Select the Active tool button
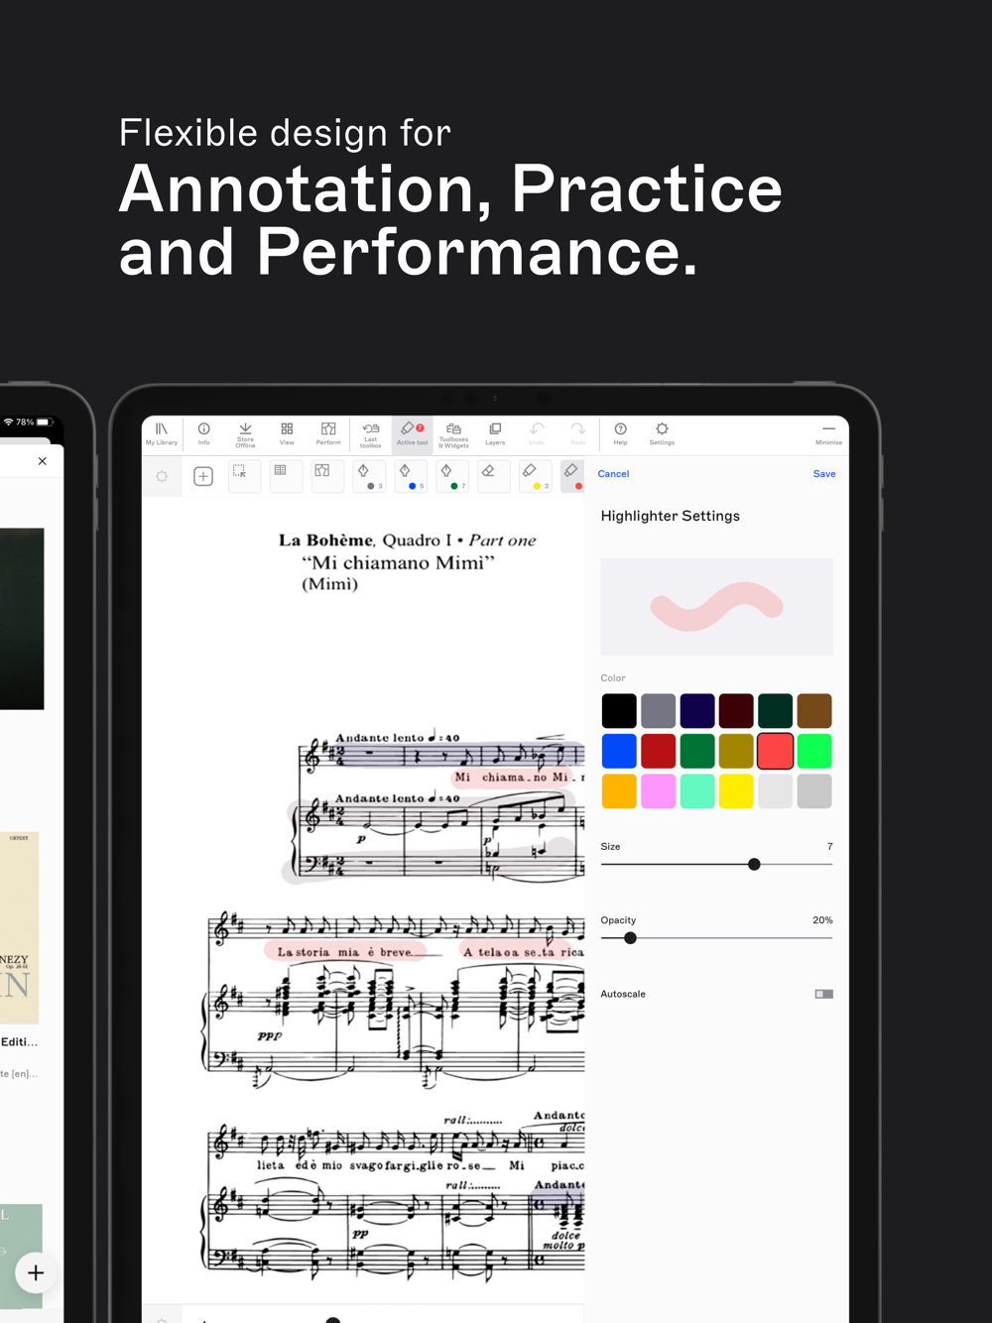This screenshot has height=1323, width=992. click(x=412, y=434)
